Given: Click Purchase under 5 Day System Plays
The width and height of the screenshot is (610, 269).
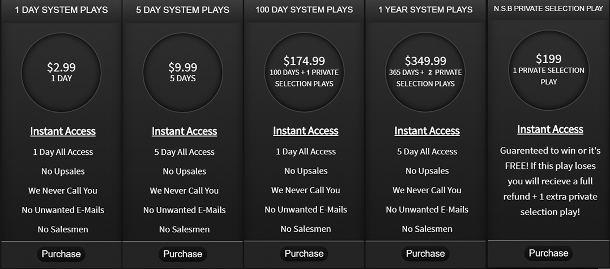Looking at the screenshot, I should 182,254.
